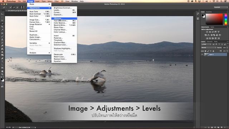Toggle lock all padlock in Layers panel
Screen dimensions: 229x129
click(213, 51)
